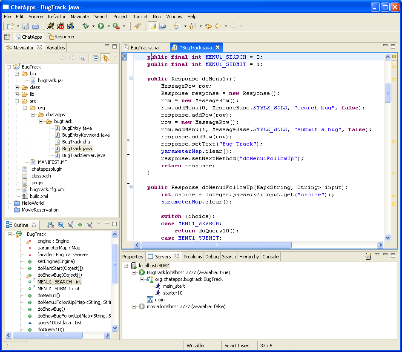Toggle Link with Editor in Navigator
Screen dimensions: 402x352
click(x=105, y=58)
